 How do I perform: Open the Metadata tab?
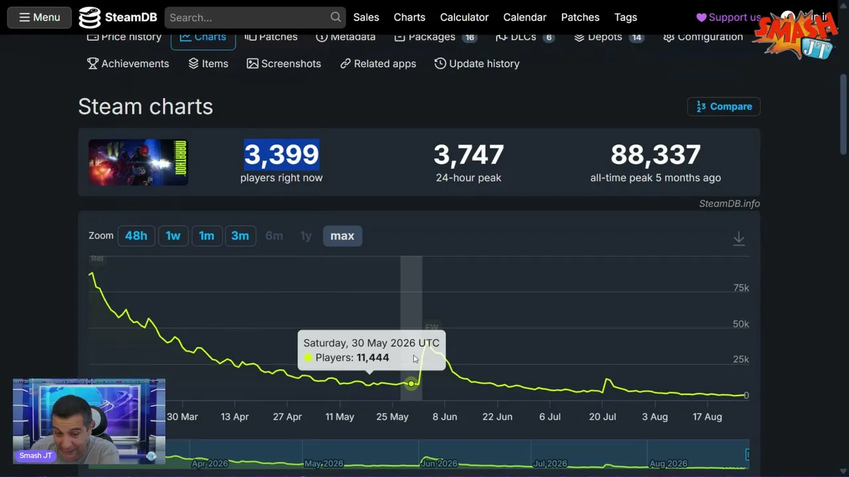[x=346, y=37]
